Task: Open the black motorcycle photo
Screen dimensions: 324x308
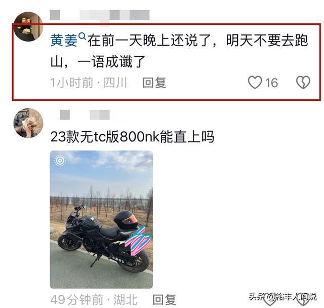Action: [101, 219]
